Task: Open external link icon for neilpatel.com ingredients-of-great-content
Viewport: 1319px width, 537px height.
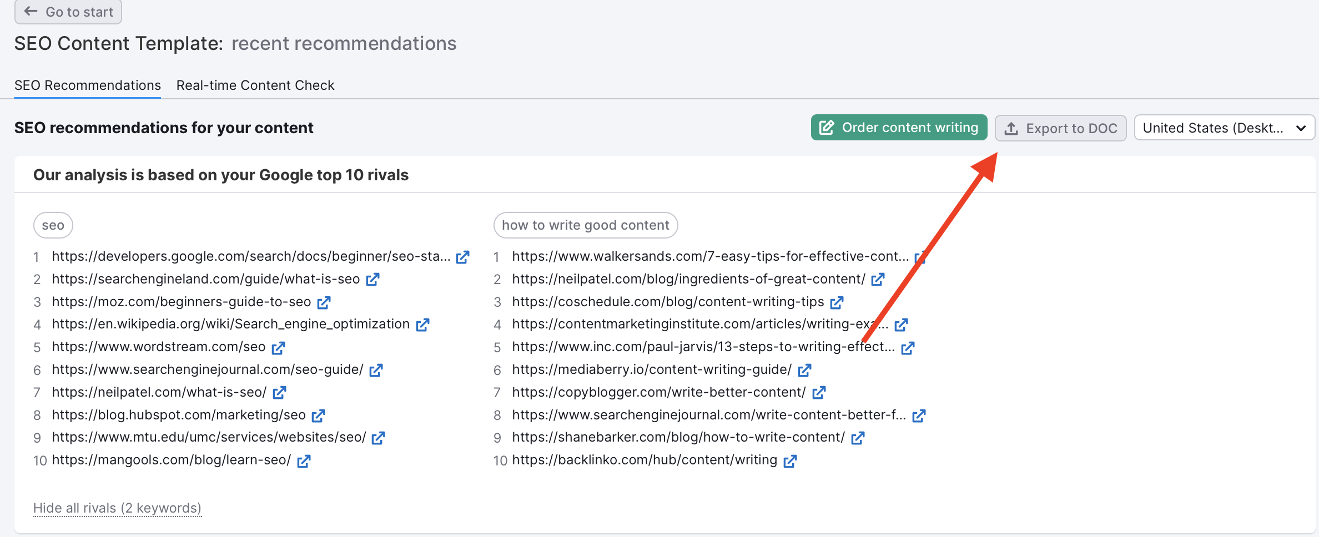Action: click(878, 280)
